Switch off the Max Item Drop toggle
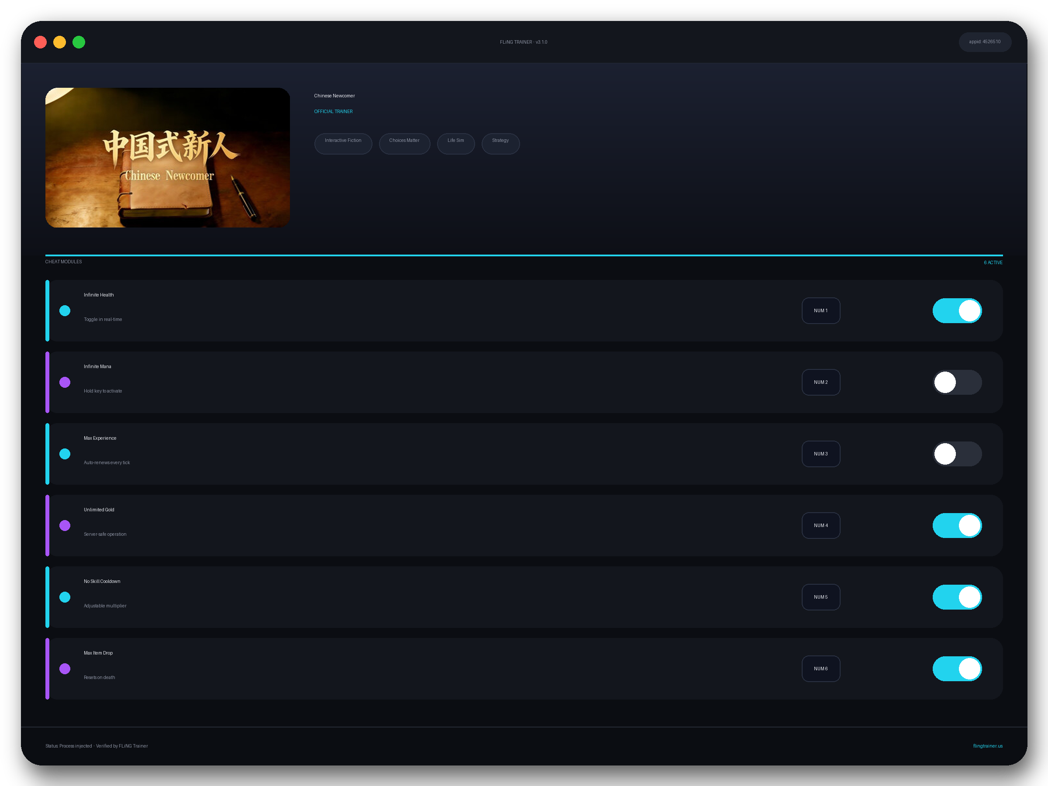 click(957, 668)
